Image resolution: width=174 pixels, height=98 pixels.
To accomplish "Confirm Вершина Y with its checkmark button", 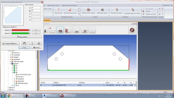I will [36, 33].
